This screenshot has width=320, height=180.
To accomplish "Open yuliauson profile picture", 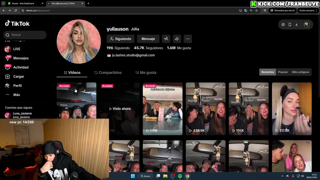I will click(x=79, y=41).
